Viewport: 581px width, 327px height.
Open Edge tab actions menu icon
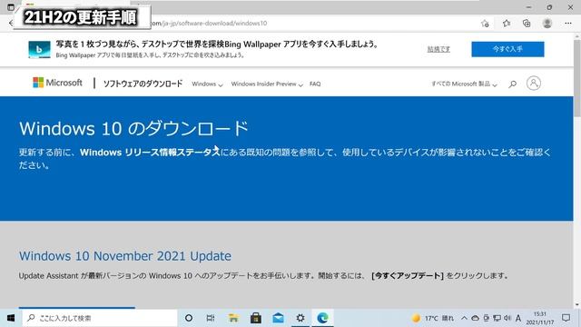click(10, 7)
